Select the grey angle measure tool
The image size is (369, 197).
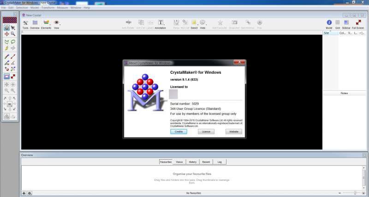pos(13,63)
